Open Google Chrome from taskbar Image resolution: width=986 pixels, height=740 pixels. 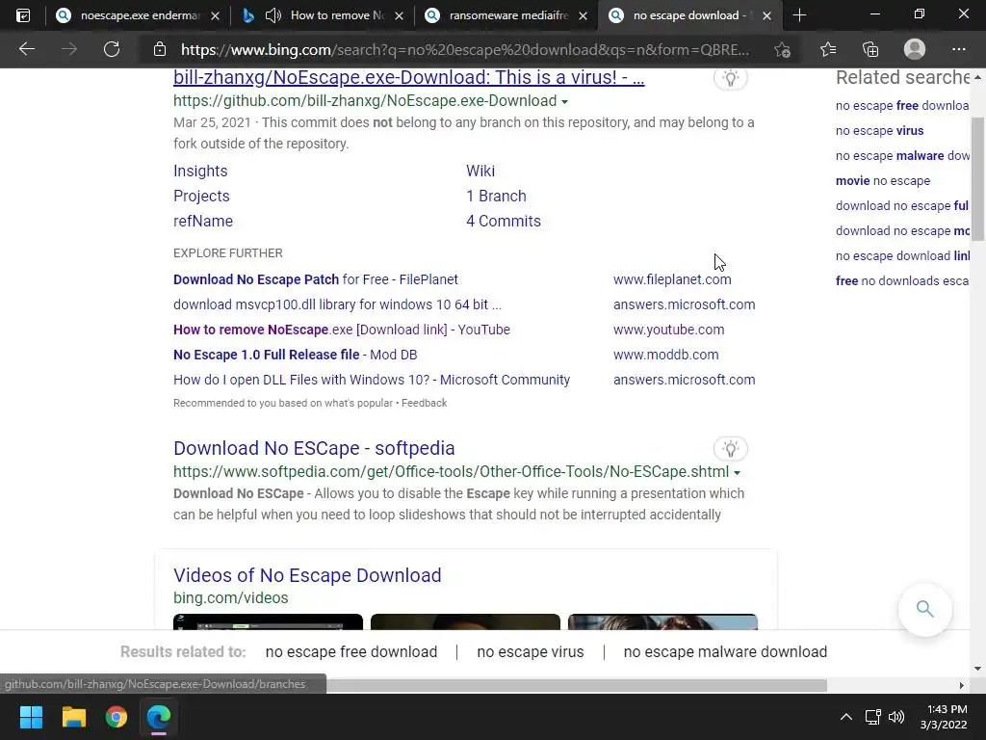tap(117, 717)
